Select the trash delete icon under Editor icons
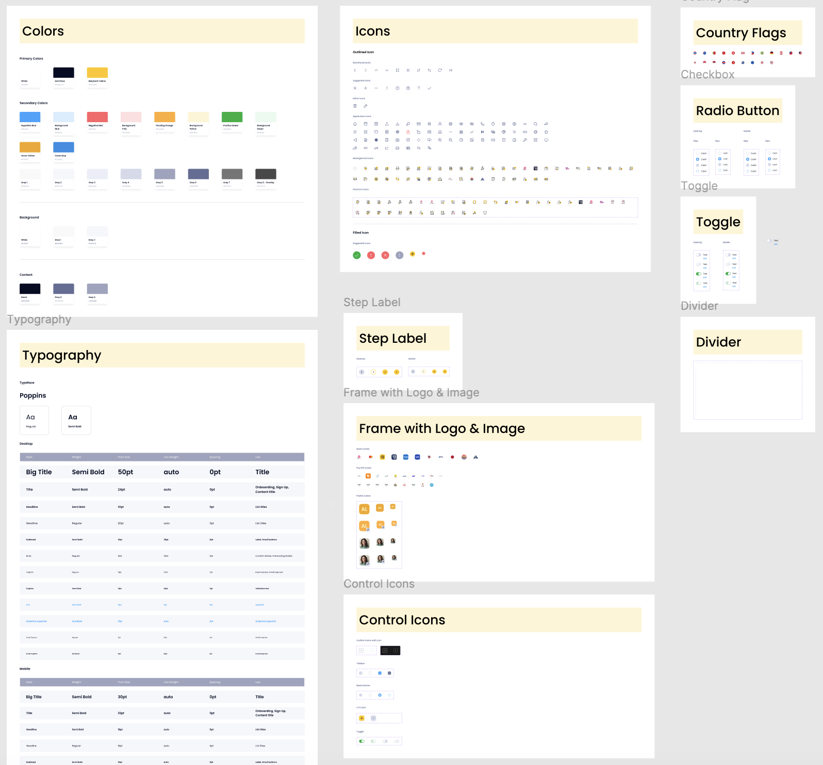This screenshot has height=765, width=823. pos(355,106)
